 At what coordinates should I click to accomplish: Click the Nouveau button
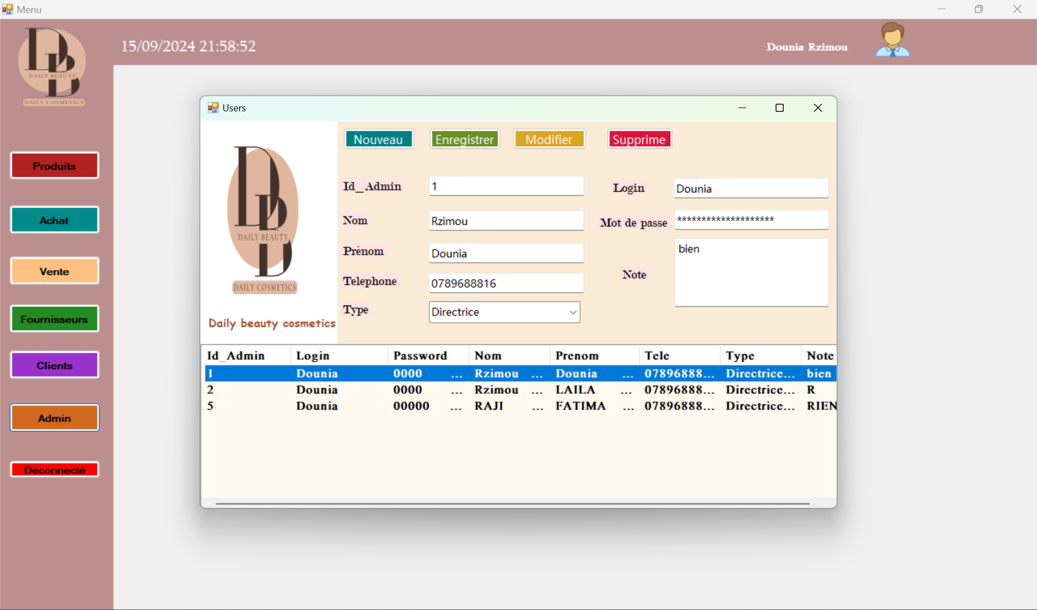(x=379, y=139)
